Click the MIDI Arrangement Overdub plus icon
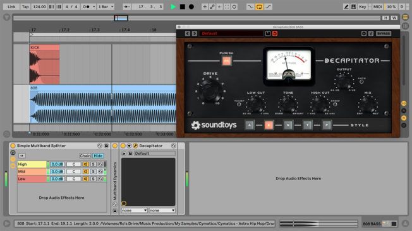Screen dimensions: 412x231 tap(205, 7)
